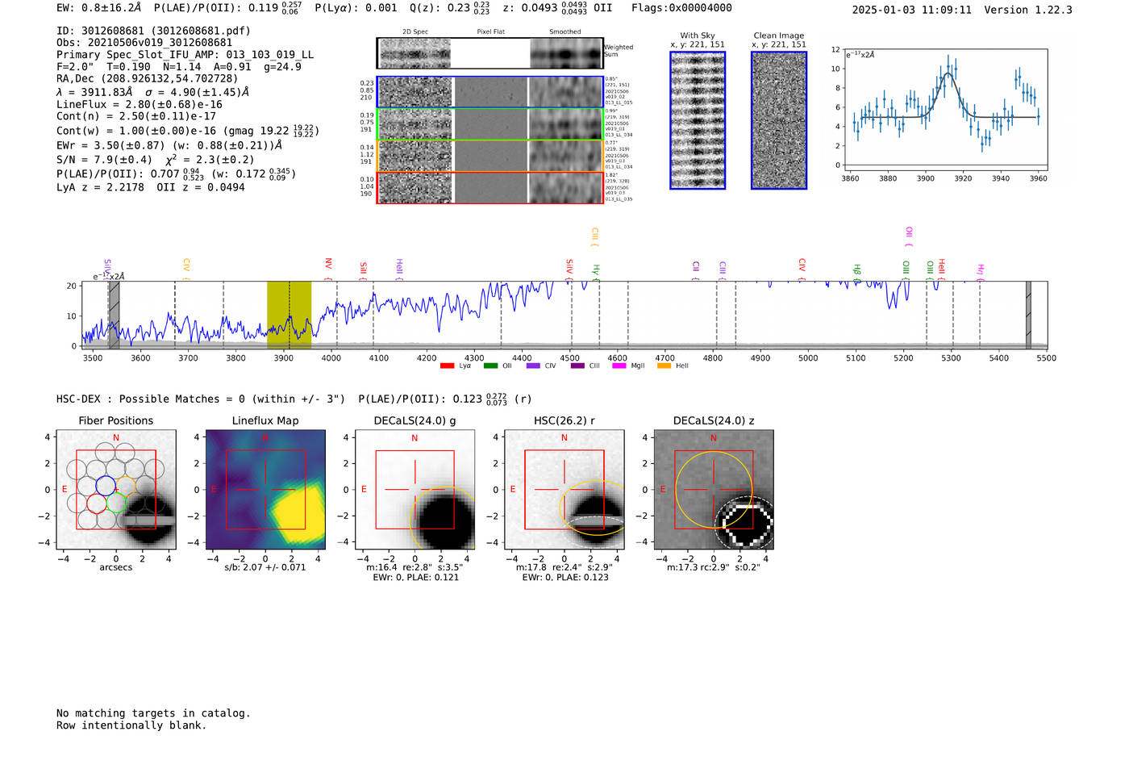
Task: Select the blue-bordered 2D spectrum fiber row
Action: click(490, 92)
